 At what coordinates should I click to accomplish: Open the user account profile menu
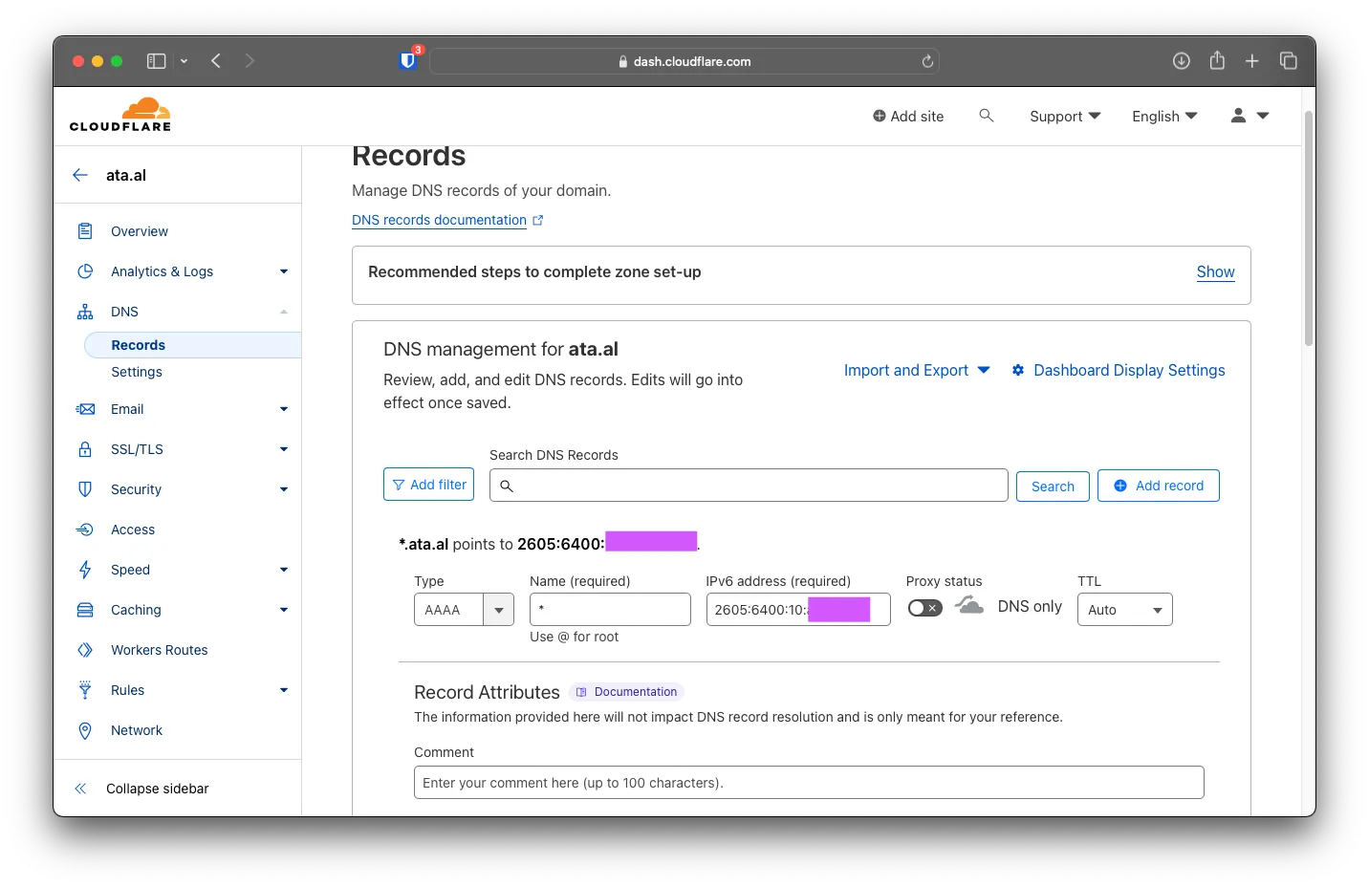(1249, 116)
